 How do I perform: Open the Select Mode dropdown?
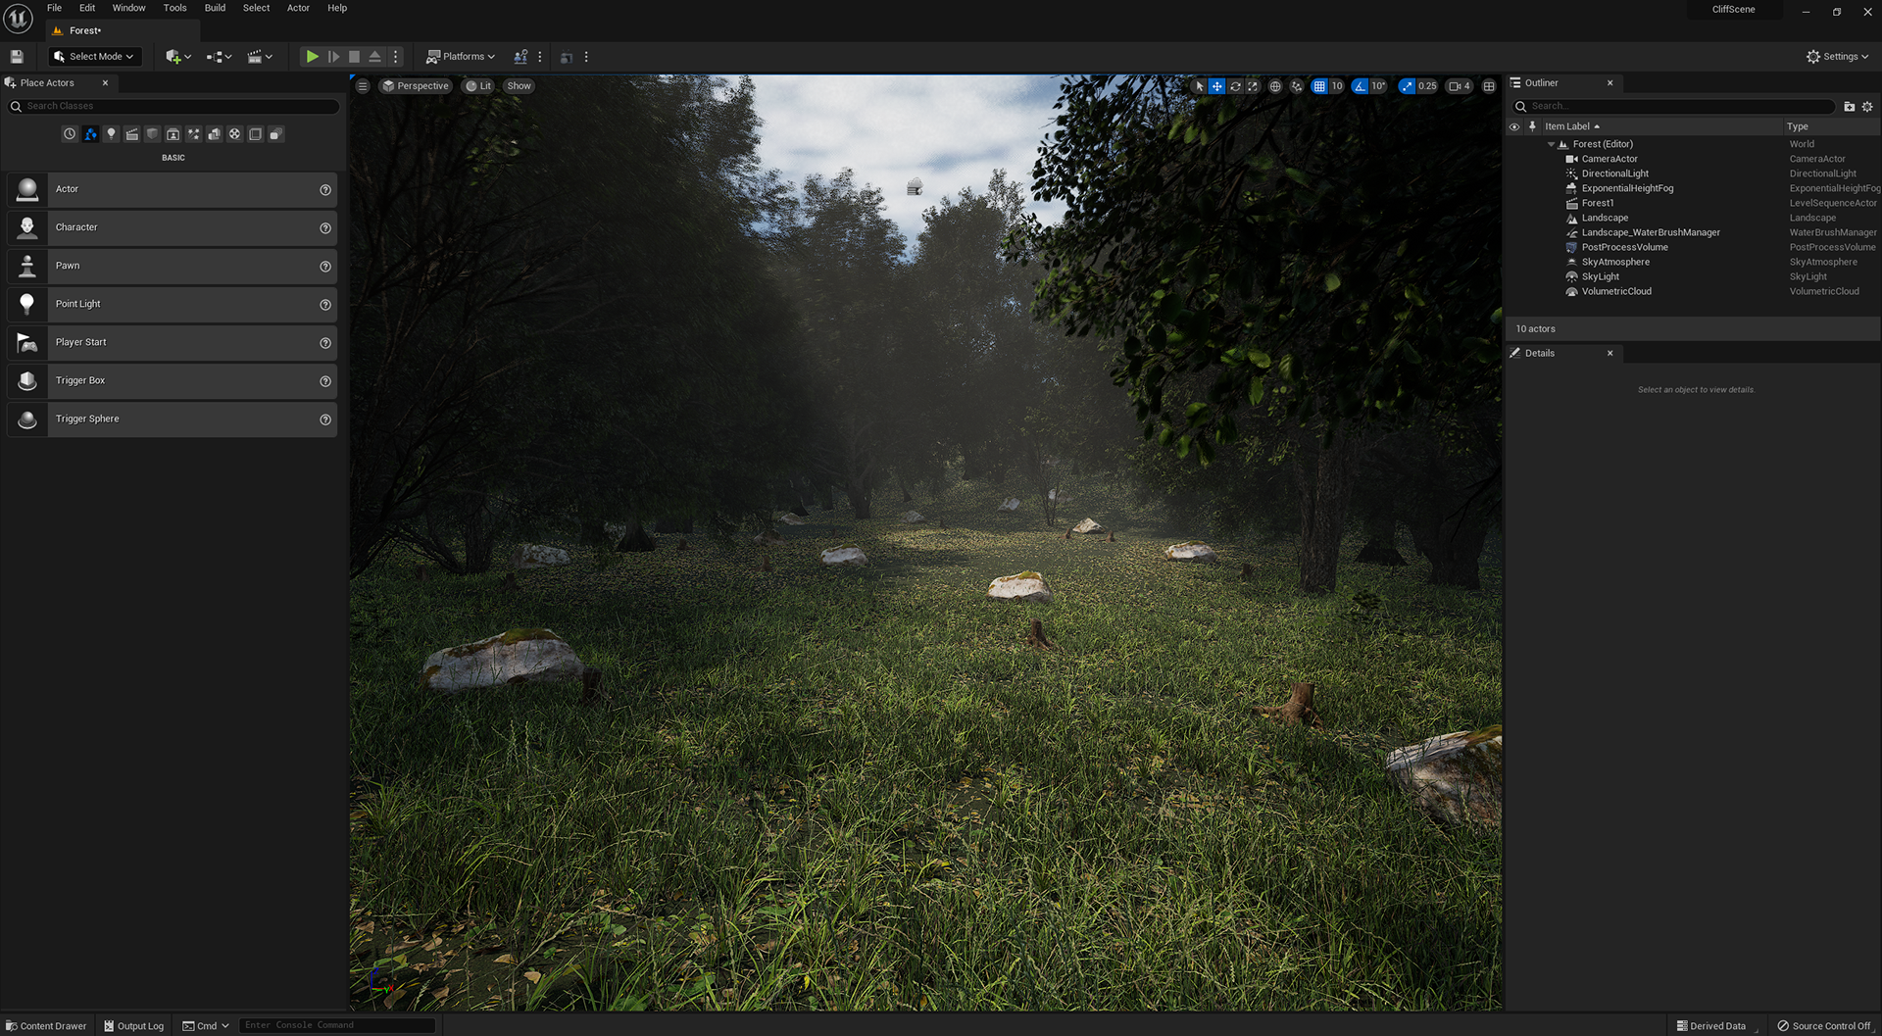(x=95, y=57)
